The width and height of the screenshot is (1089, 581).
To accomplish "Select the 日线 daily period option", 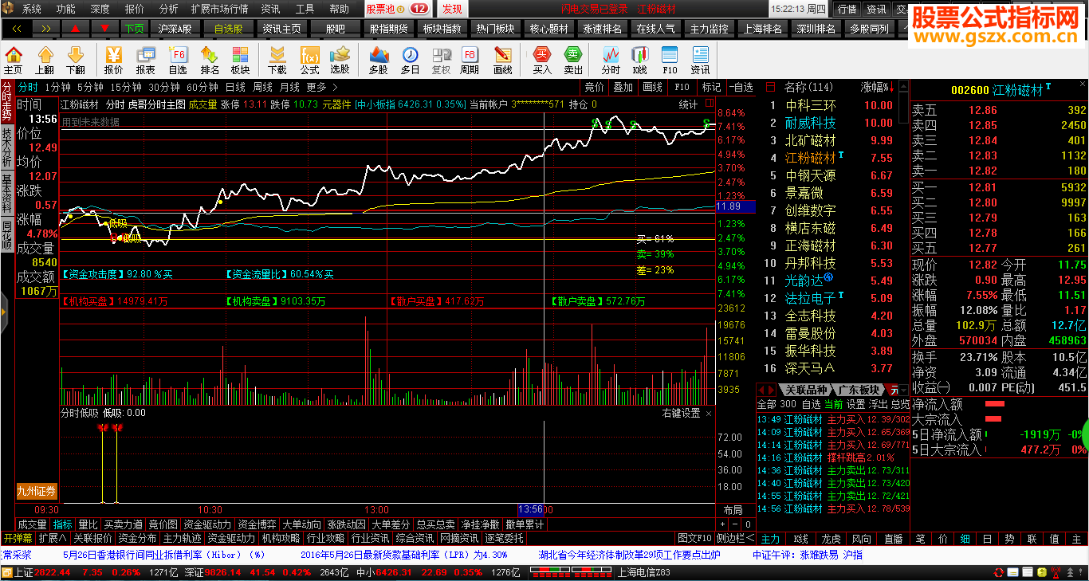I will [x=235, y=87].
